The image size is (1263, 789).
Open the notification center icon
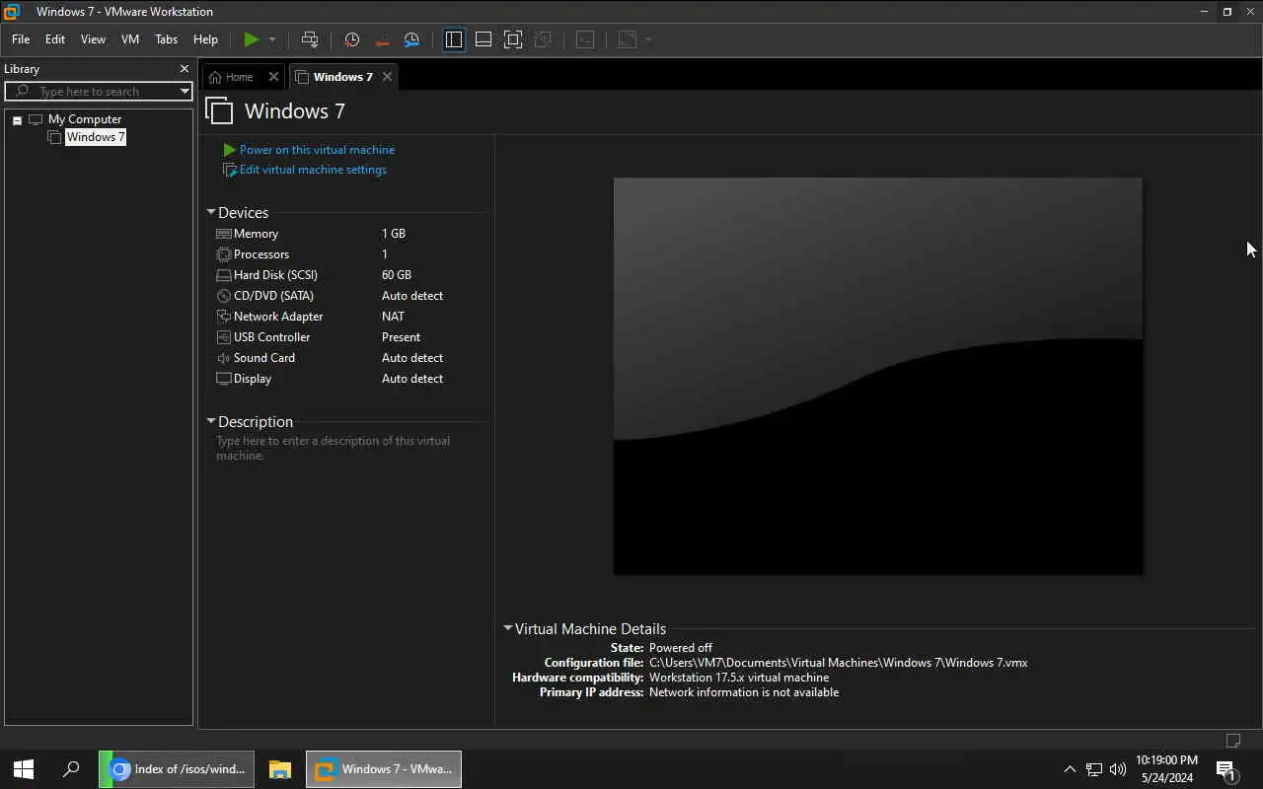tap(1226, 769)
